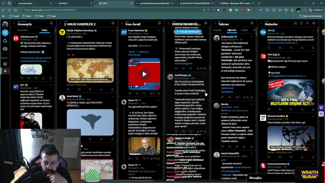325x183 pixels.
Task: Open Haberler column settings gear
Action: tap(314, 23)
